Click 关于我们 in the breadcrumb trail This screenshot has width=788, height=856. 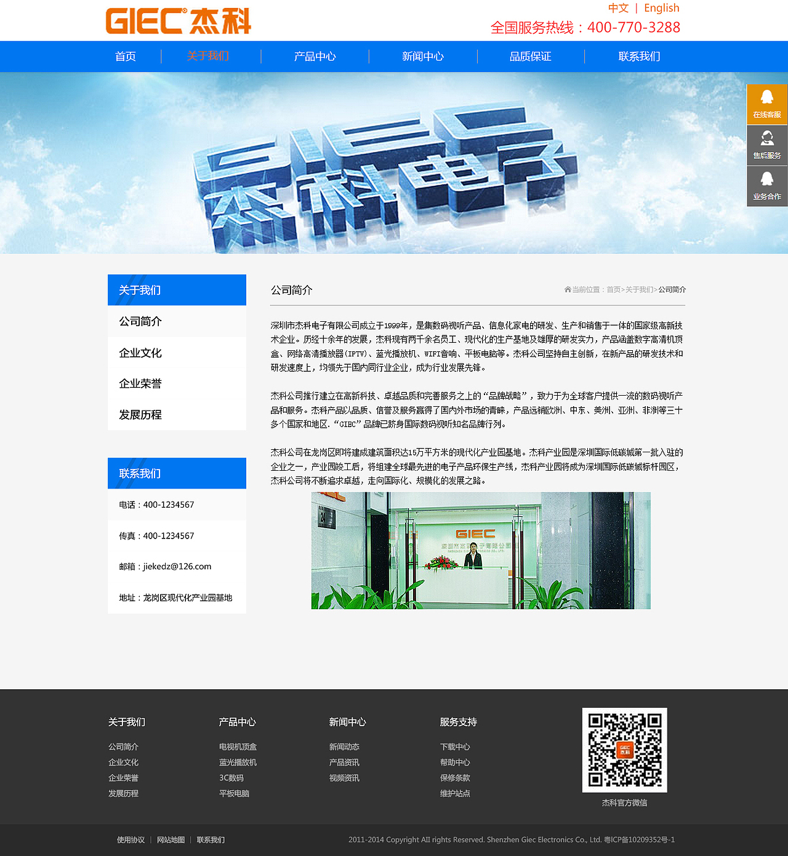(639, 289)
